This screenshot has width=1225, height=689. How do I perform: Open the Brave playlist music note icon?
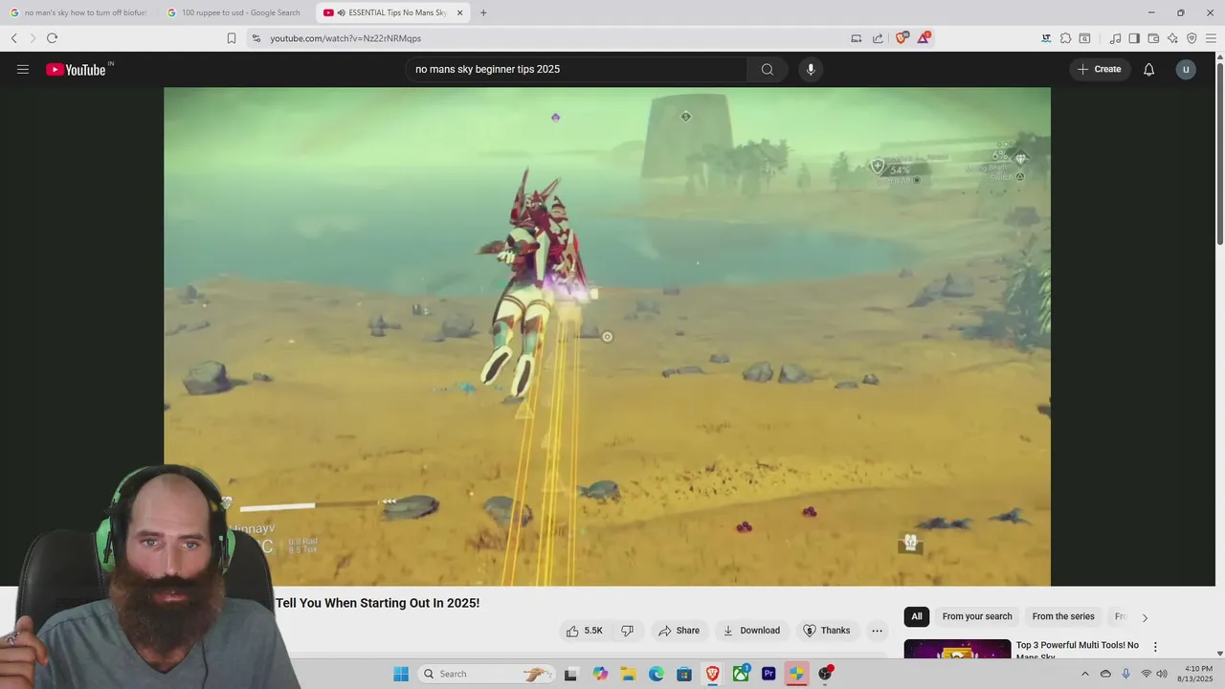[1115, 38]
